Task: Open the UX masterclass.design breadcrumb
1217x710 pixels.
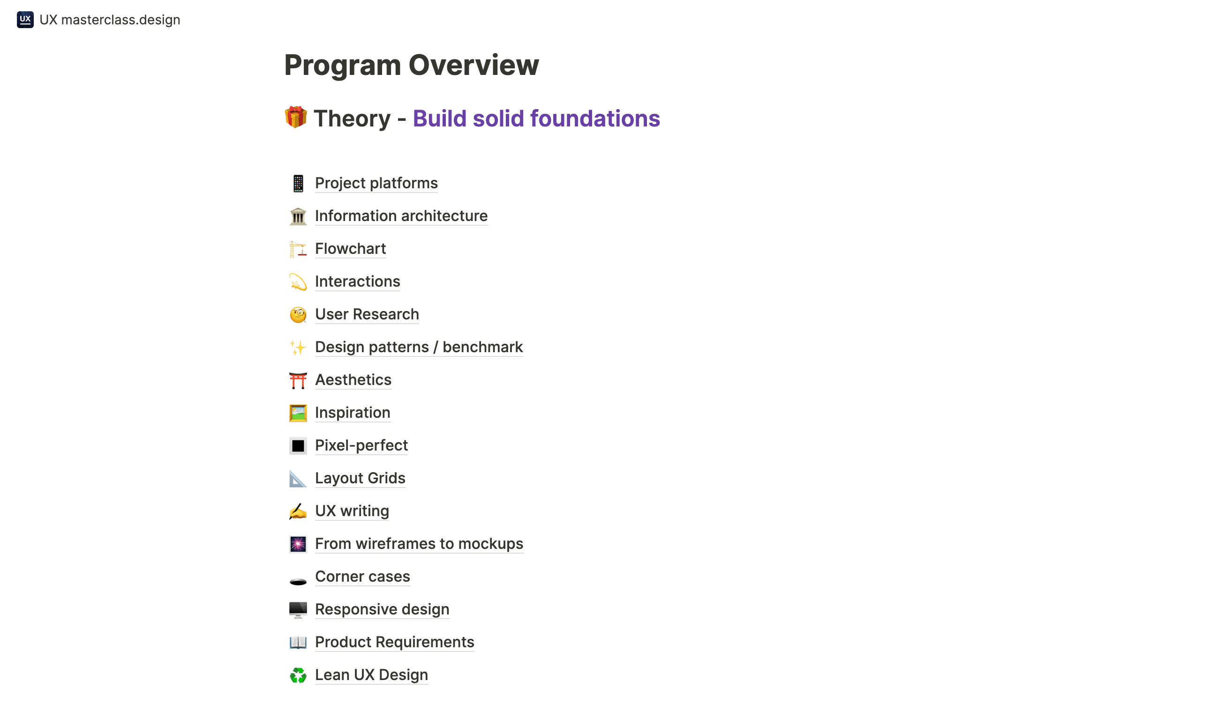Action: point(110,20)
